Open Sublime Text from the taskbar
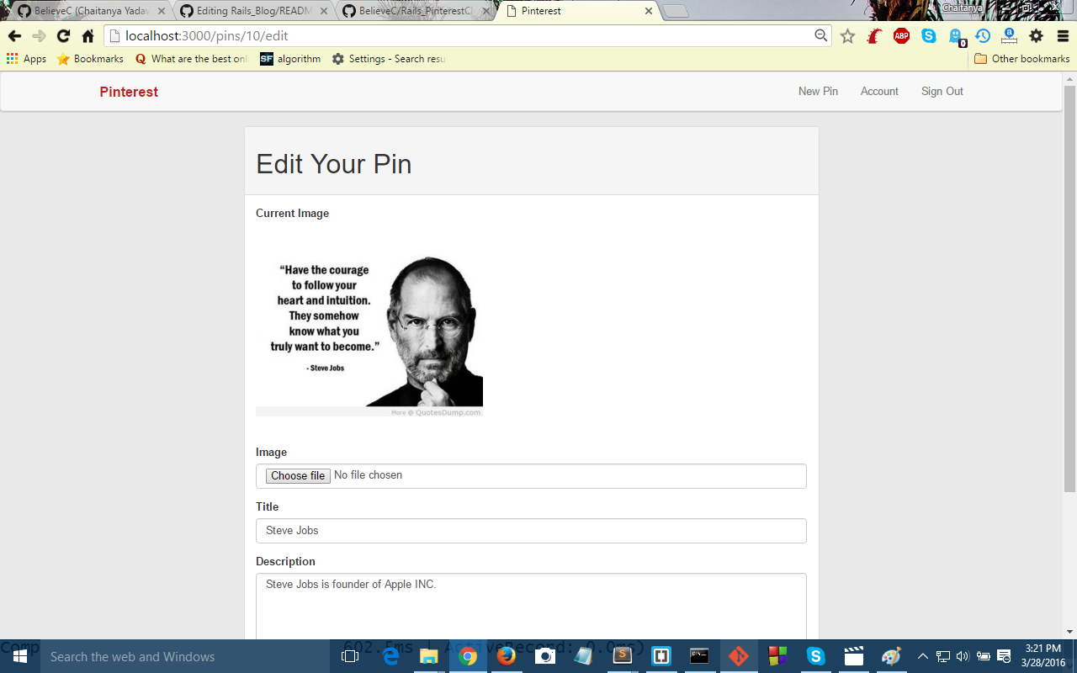This screenshot has width=1077, height=673. coord(622,656)
